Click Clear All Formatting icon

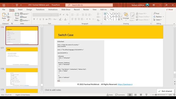67,15
